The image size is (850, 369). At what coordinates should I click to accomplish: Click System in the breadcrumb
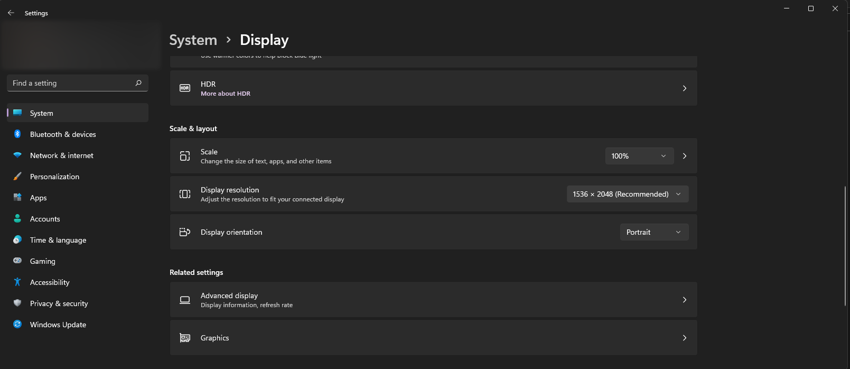tap(193, 40)
